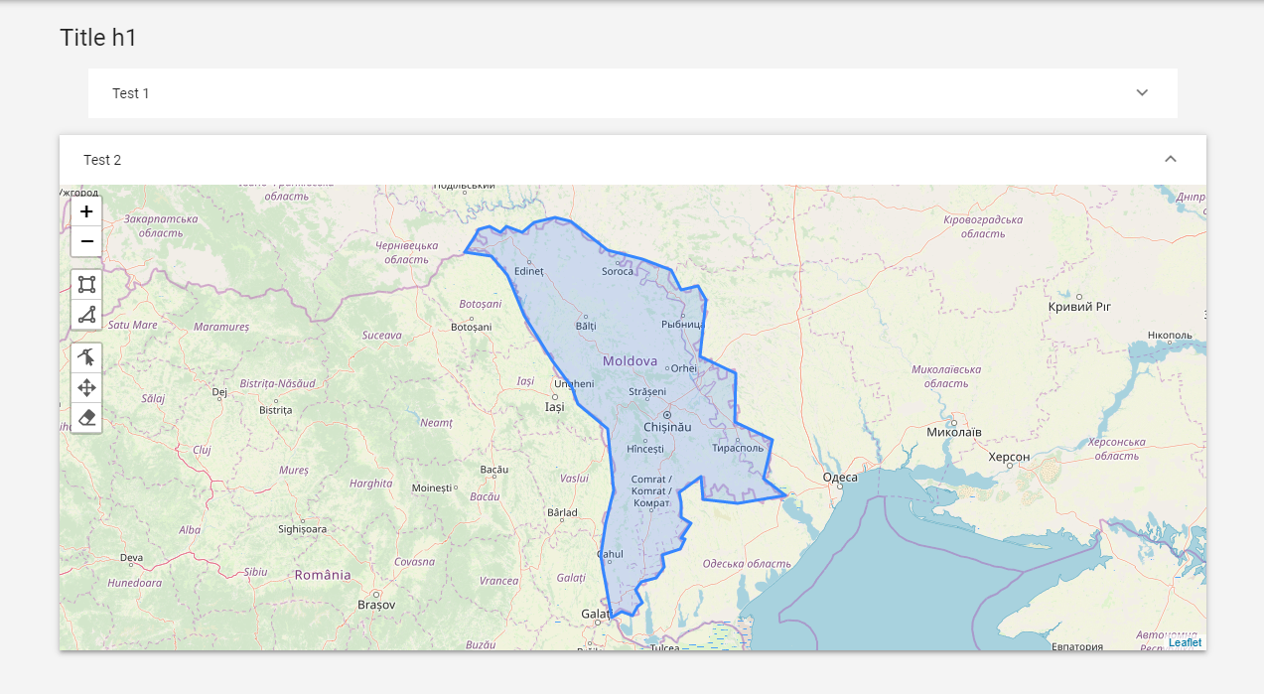This screenshot has width=1264, height=694.
Task: Click the Кривий Ріг city label
Action: point(1079,307)
